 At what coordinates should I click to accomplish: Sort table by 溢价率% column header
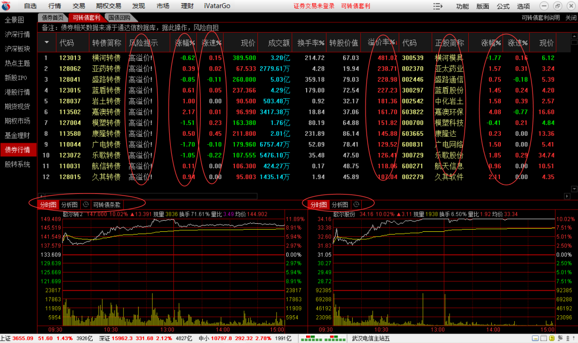click(x=381, y=43)
